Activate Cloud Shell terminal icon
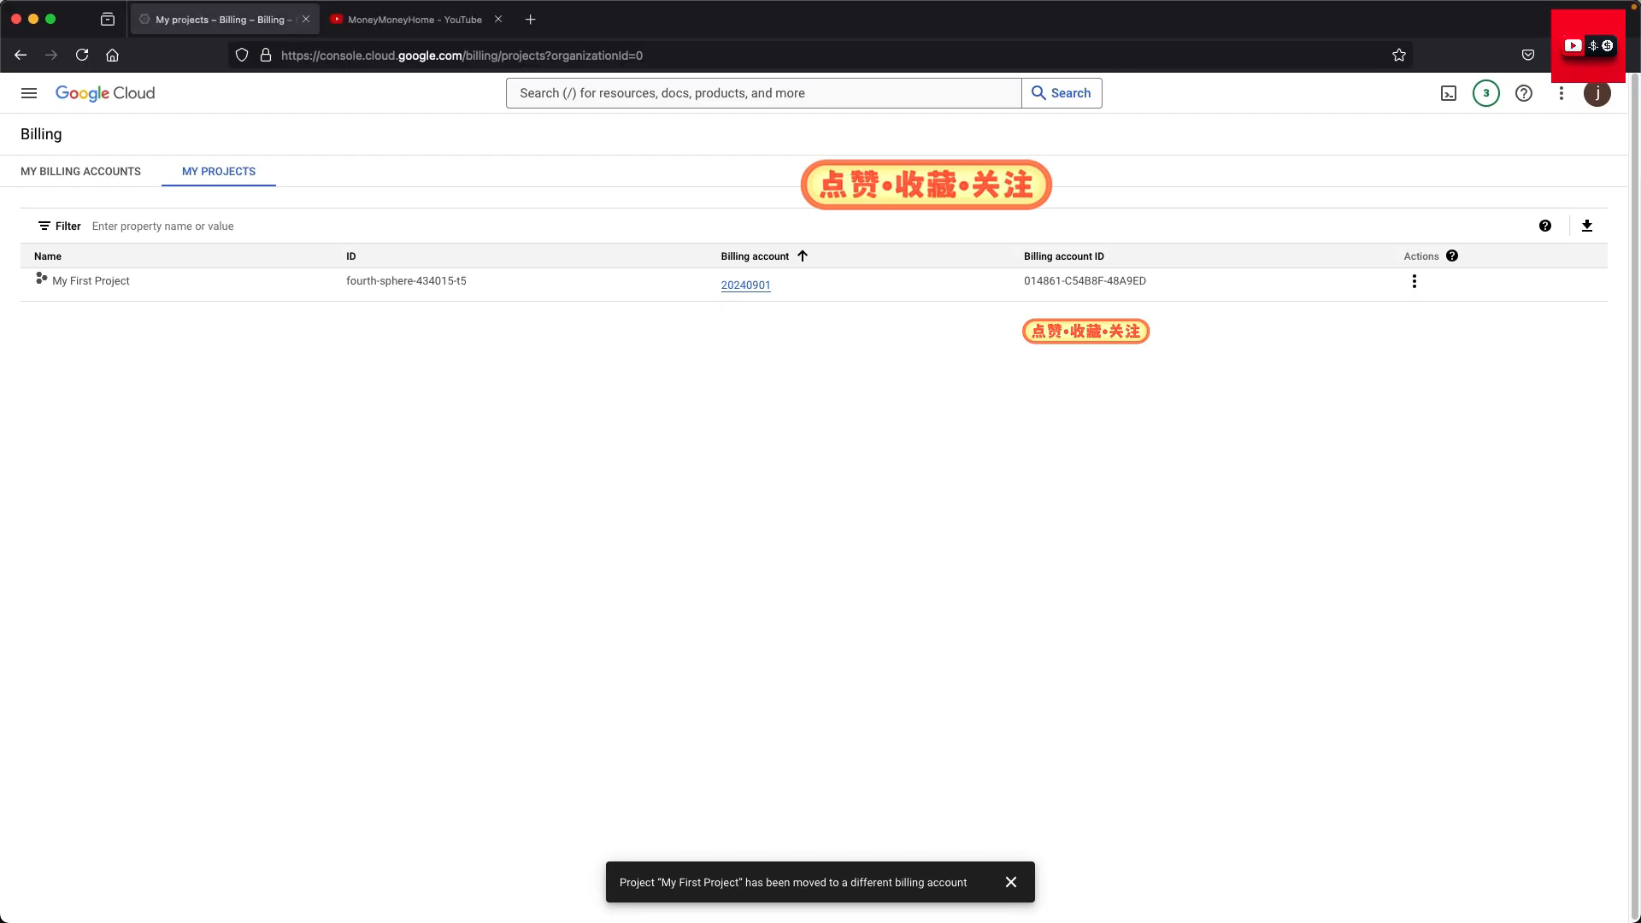Screen dimensions: 1641x923 (x=1449, y=93)
